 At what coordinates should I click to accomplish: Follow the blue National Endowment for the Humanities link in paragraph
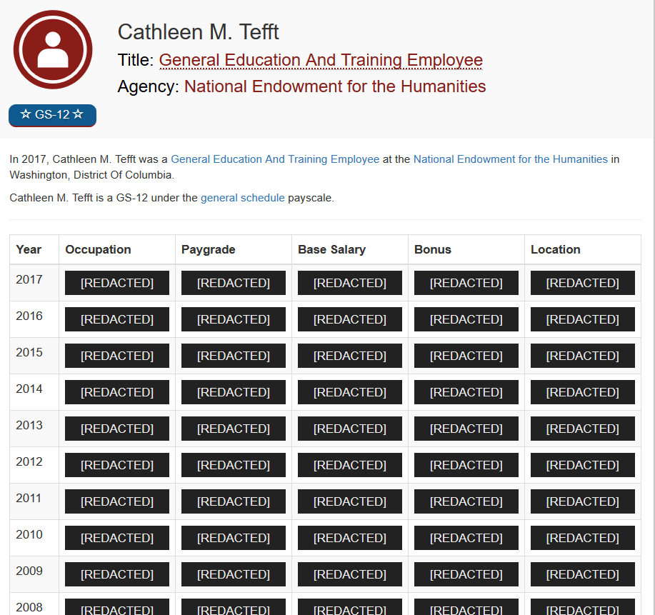(511, 159)
